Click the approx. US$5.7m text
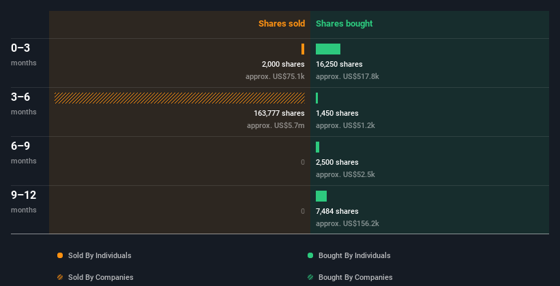 coord(276,125)
